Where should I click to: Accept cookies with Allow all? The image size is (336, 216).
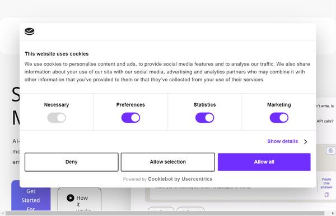pos(264,162)
